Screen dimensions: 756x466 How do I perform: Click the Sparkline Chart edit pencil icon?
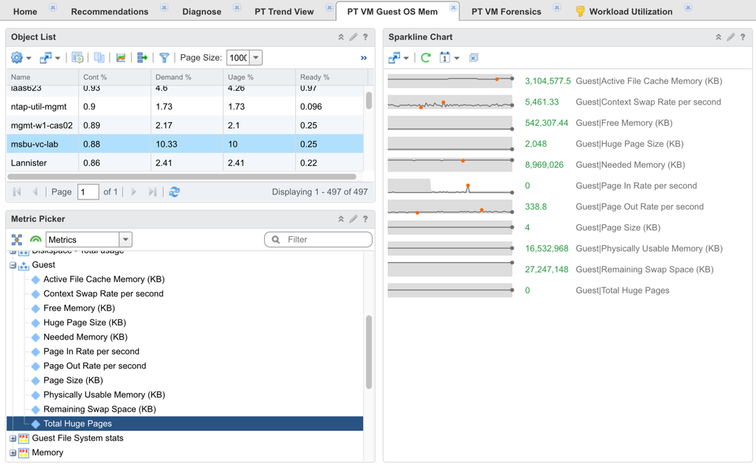coord(731,36)
